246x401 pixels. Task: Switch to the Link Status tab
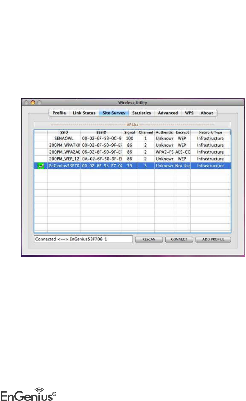click(84, 113)
